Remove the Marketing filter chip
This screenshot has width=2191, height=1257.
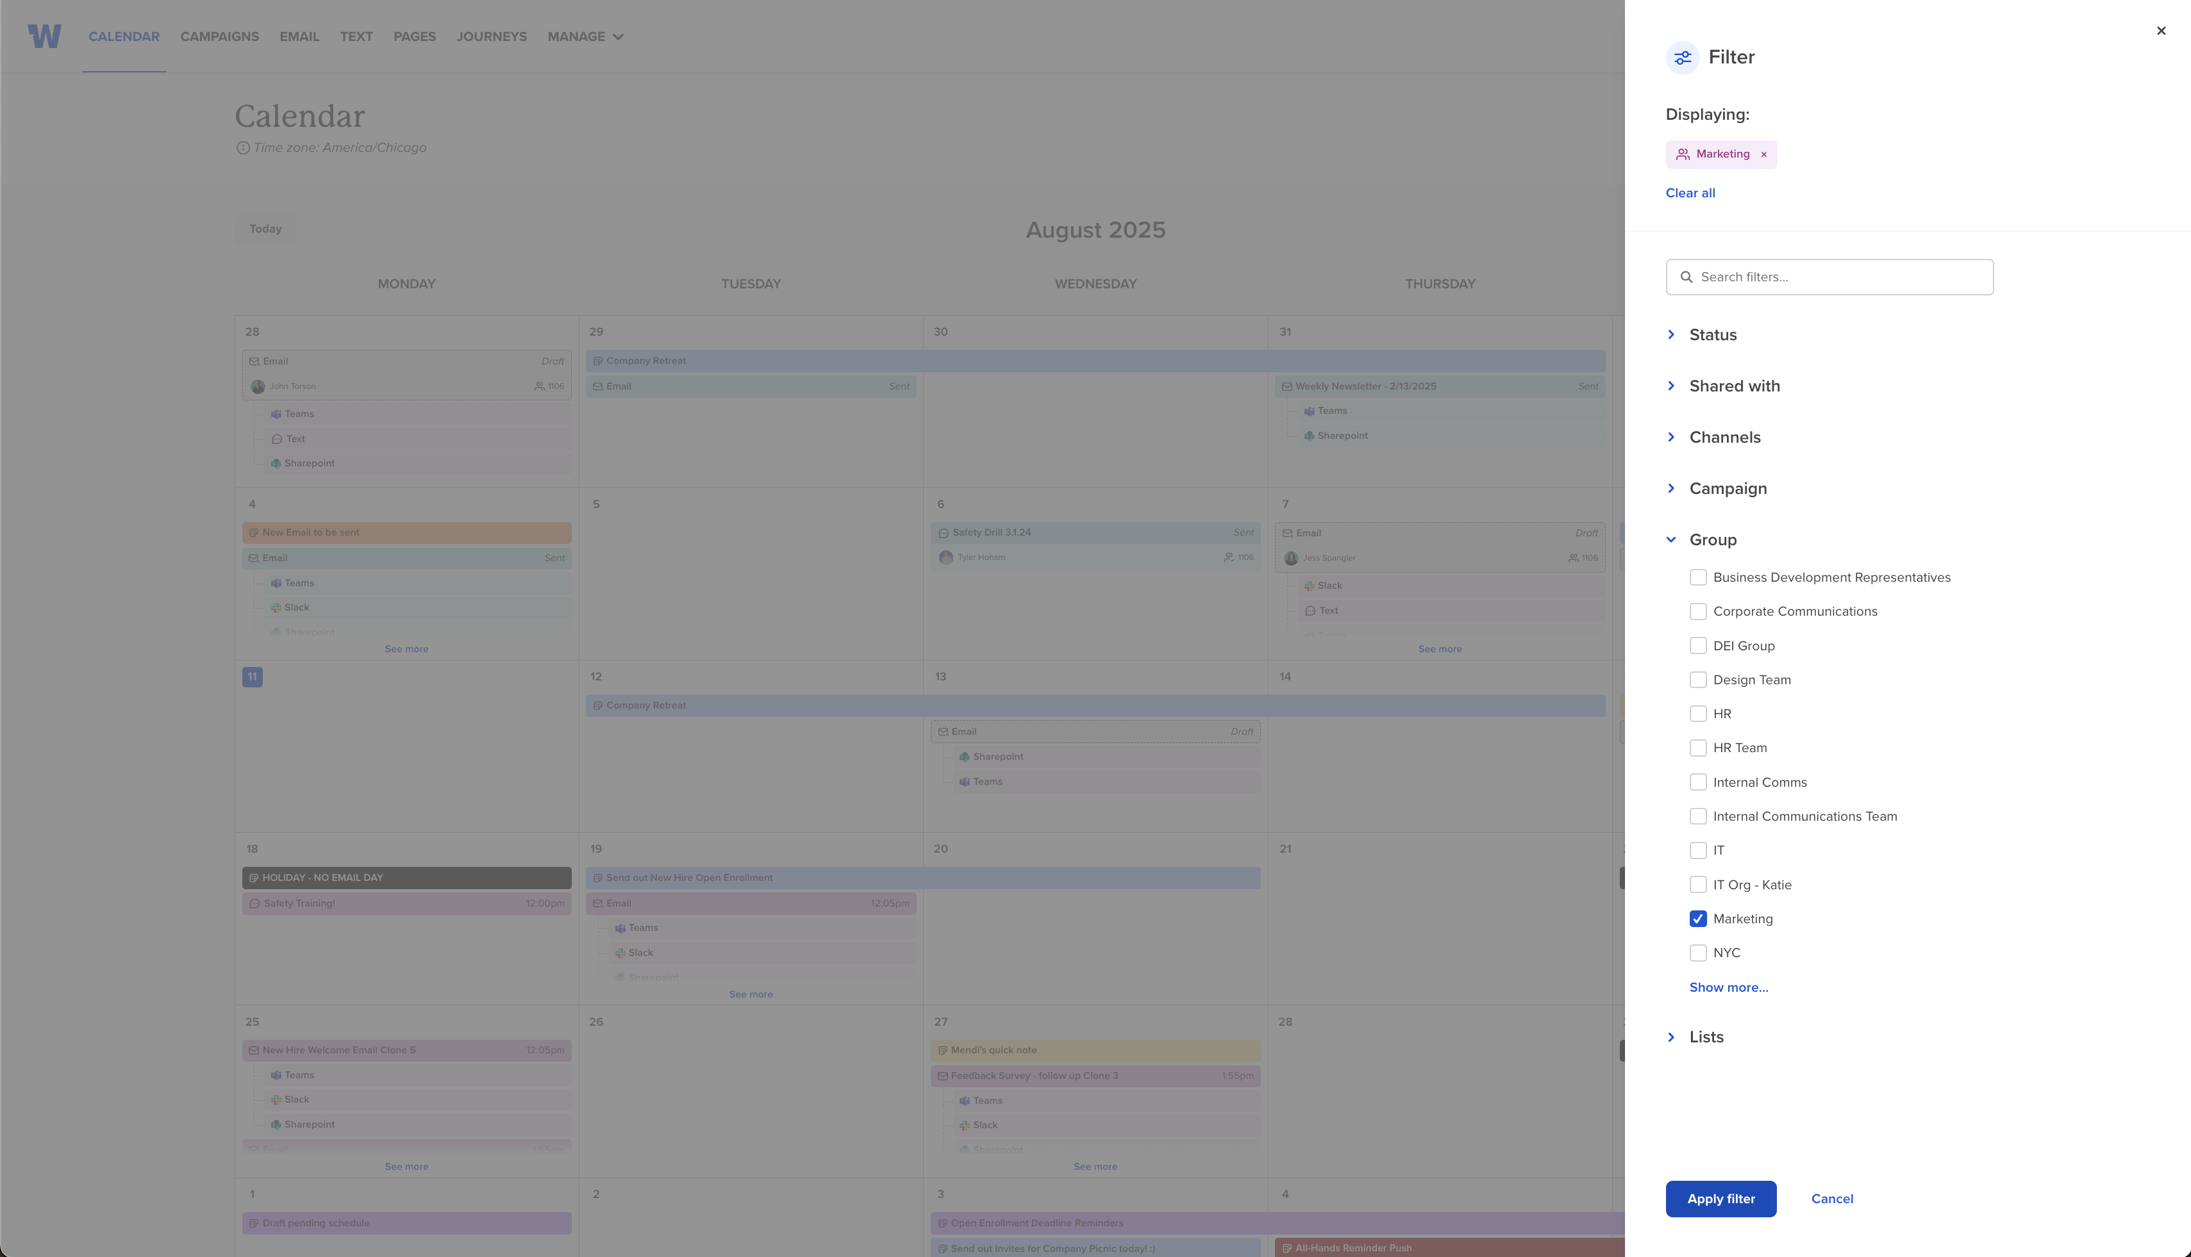1763,154
